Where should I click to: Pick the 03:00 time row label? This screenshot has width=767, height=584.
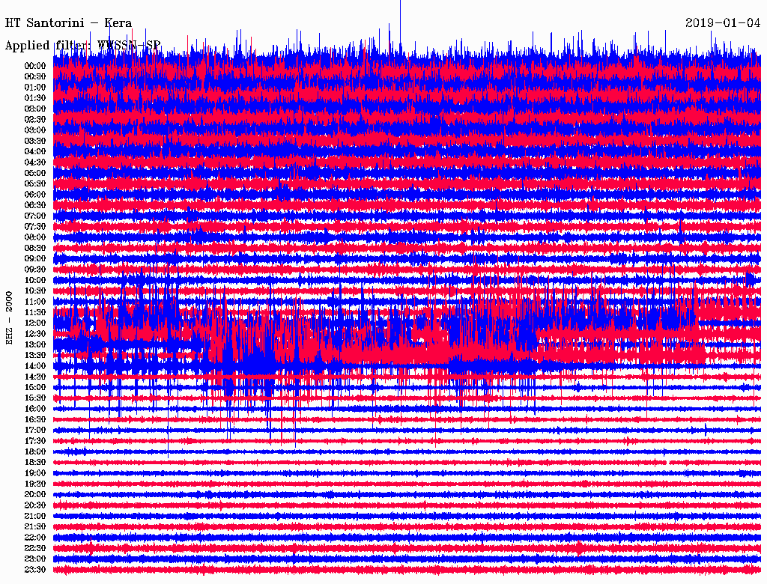(x=35, y=130)
